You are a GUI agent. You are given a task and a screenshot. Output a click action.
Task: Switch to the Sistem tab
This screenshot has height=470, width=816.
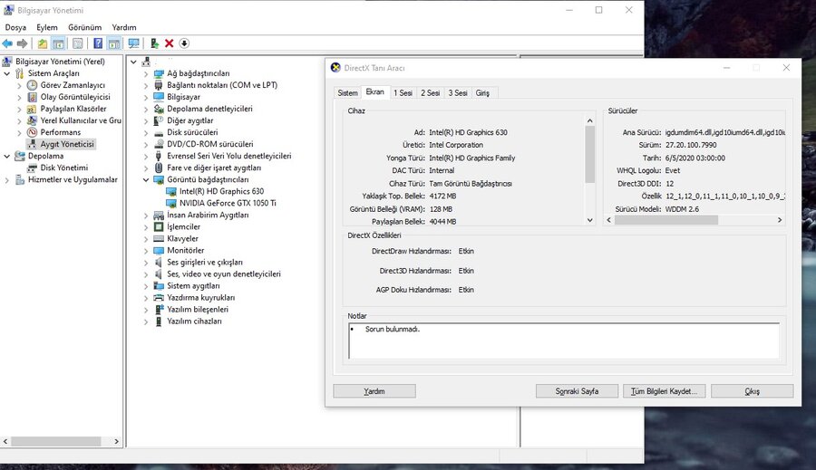click(x=347, y=93)
